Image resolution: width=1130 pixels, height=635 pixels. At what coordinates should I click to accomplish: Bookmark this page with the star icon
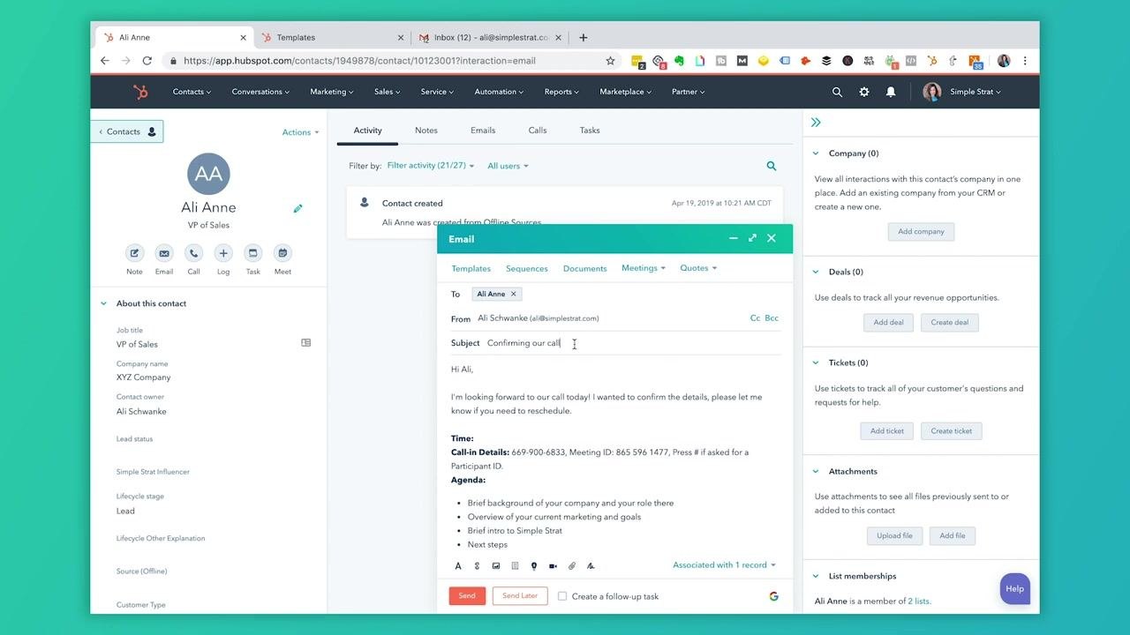click(x=610, y=61)
